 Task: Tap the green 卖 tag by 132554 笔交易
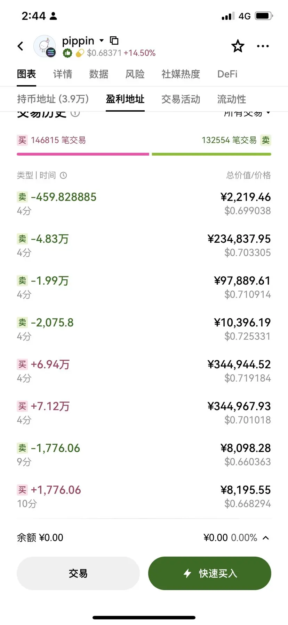[x=266, y=140]
